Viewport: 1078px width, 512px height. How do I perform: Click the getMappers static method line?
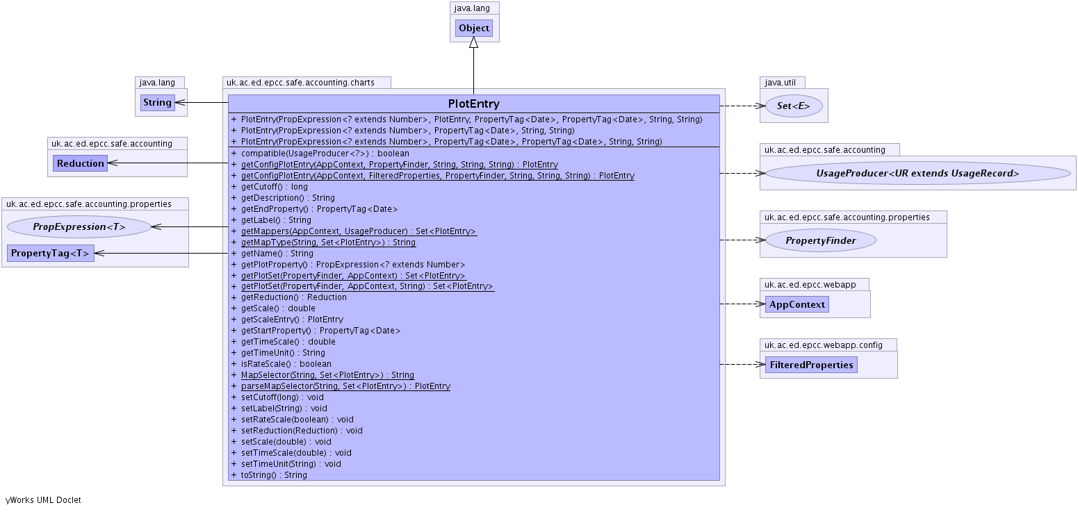(x=359, y=231)
